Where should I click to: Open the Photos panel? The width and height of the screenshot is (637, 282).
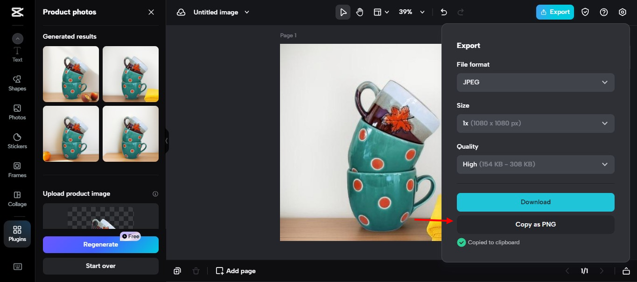(17, 112)
